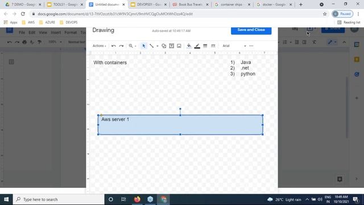
Task: Open document outline icon
Action: coord(11,62)
